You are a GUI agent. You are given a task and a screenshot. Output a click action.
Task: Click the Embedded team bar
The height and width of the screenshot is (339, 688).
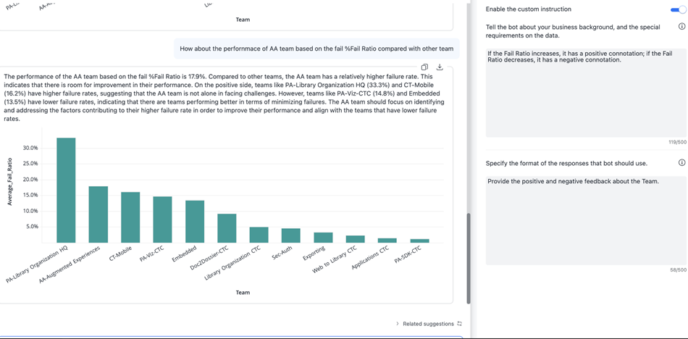(195, 222)
